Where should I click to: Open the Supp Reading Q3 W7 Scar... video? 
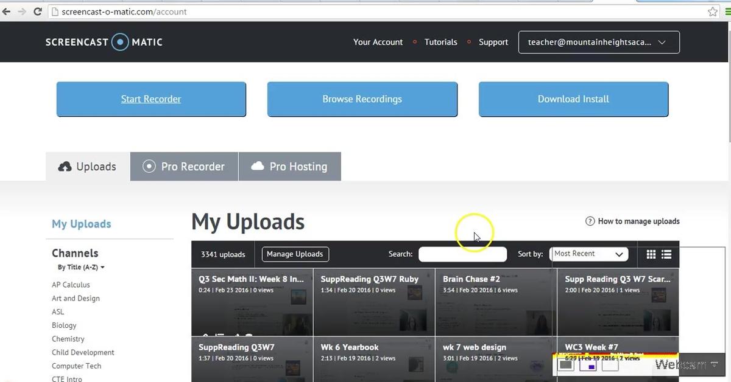point(618,302)
